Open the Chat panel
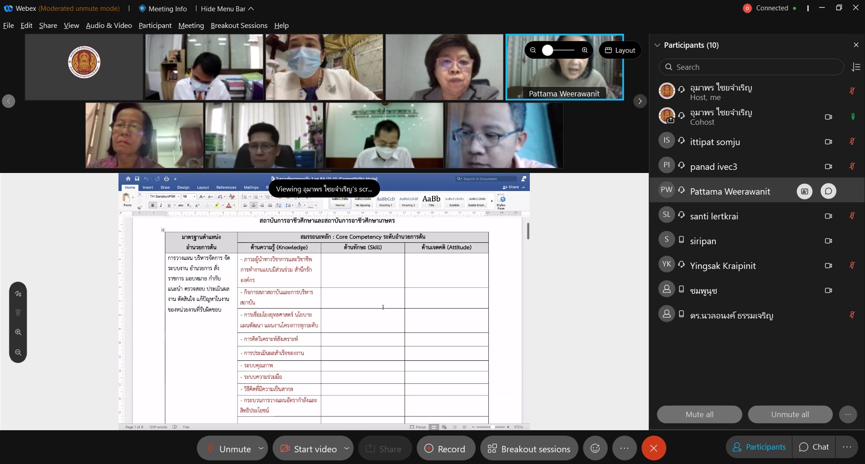The image size is (865, 464). tap(814, 447)
